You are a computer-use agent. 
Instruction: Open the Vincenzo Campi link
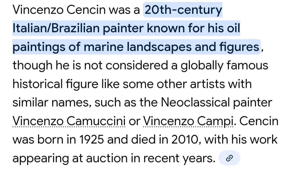pyautogui.click(x=188, y=121)
